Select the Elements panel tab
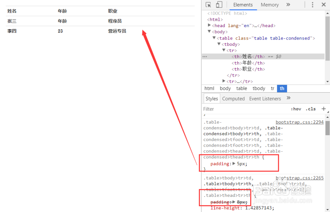Image resolution: width=330 pixels, height=212 pixels. 243,5
